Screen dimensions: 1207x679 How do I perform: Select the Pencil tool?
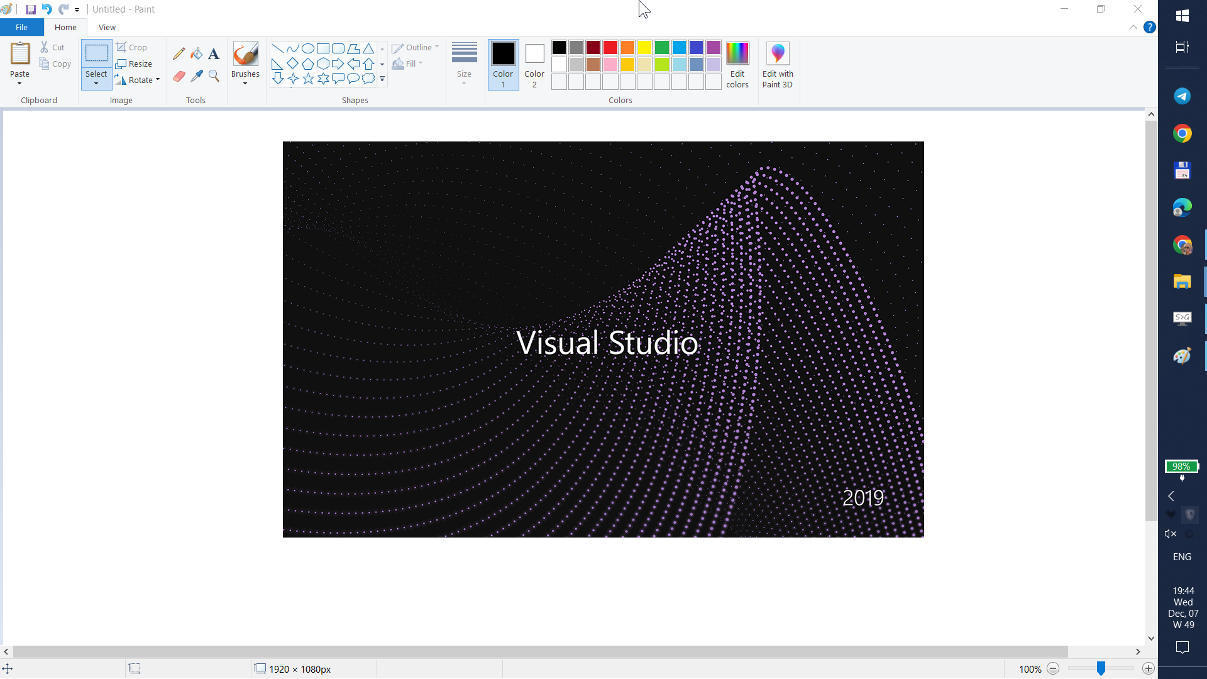[179, 54]
